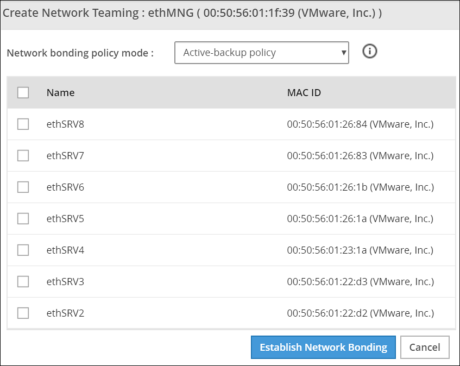Screen dimensions: 460x366
Task: Click MAC address 00:50:56:01:23:1a
Action: [x=360, y=250]
